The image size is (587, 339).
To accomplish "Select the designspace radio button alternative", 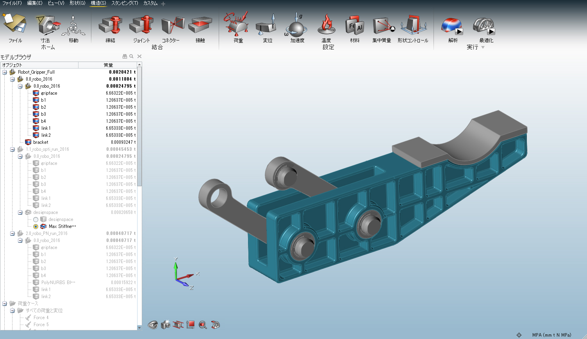I will click(36, 219).
